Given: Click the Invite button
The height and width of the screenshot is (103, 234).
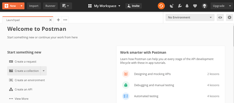Looking at the screenshot, I should [x=134, y=6].
